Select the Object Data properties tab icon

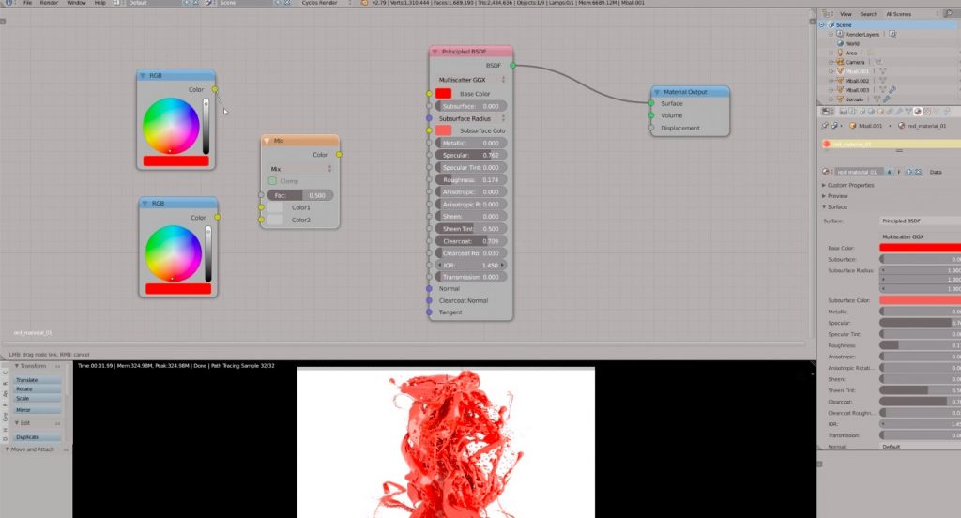point(908,112)
